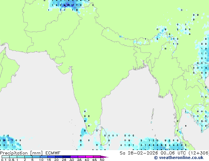Click the 00..06 UTC time label

click(x=173, y=153)
